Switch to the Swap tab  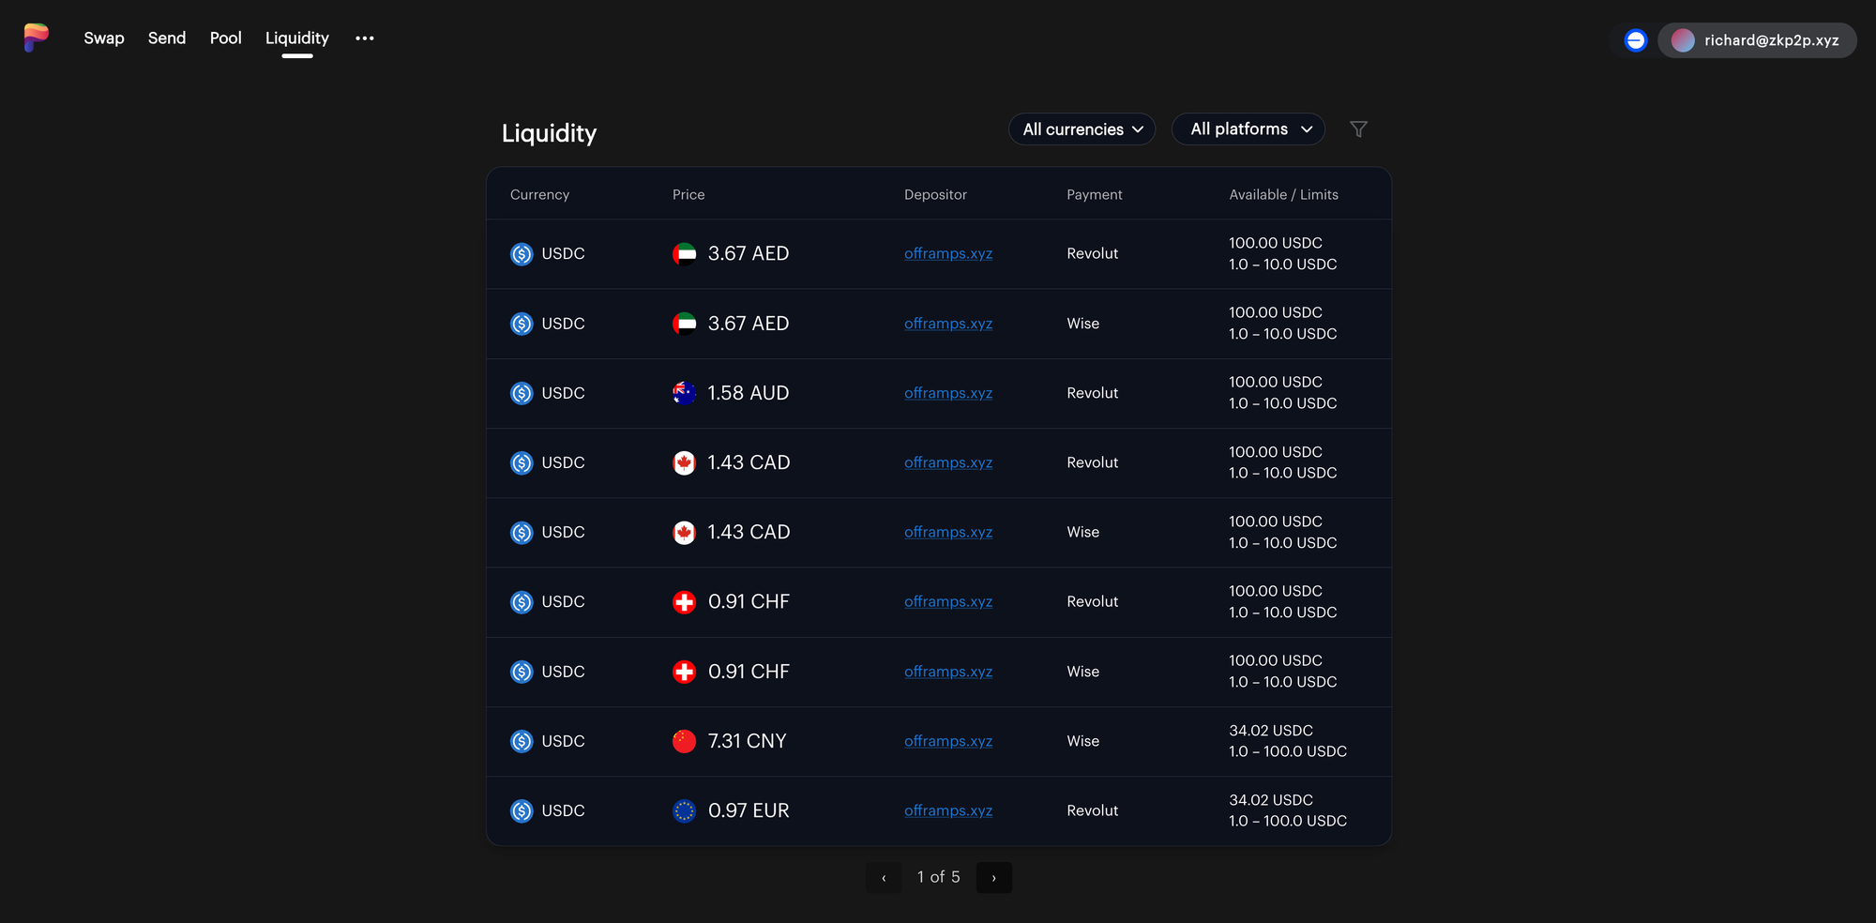(x=103, y=38)
